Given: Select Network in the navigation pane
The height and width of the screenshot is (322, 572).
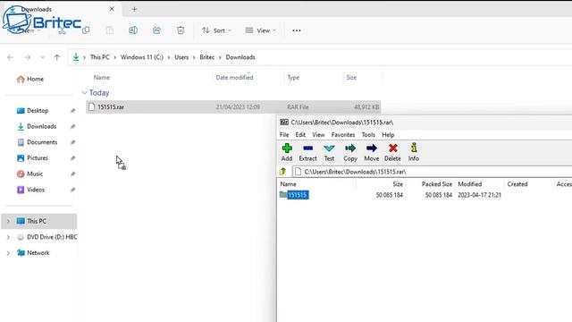Looking at the screenshot, I should [33, 252].
